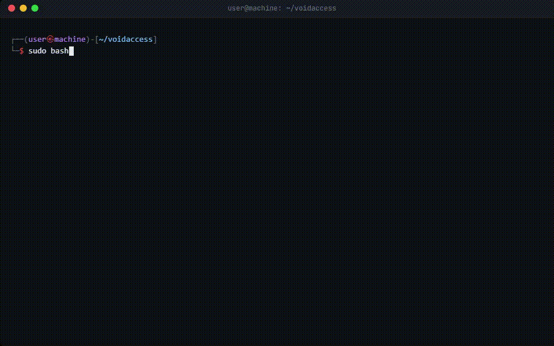554x346 pixels.
Task: Click the red close window button
Action: click(12, 8)
